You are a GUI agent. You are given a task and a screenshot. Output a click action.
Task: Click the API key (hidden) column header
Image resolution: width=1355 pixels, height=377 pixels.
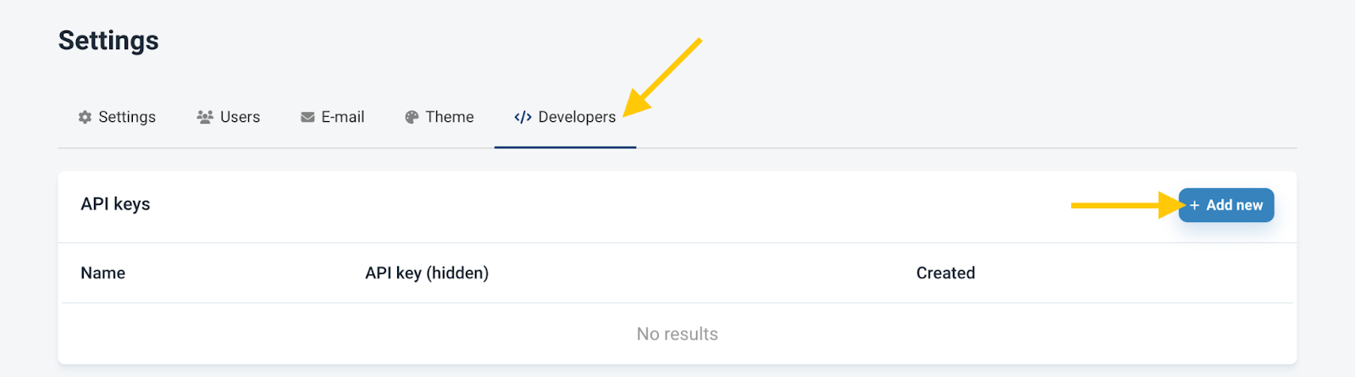pos(427,273)
